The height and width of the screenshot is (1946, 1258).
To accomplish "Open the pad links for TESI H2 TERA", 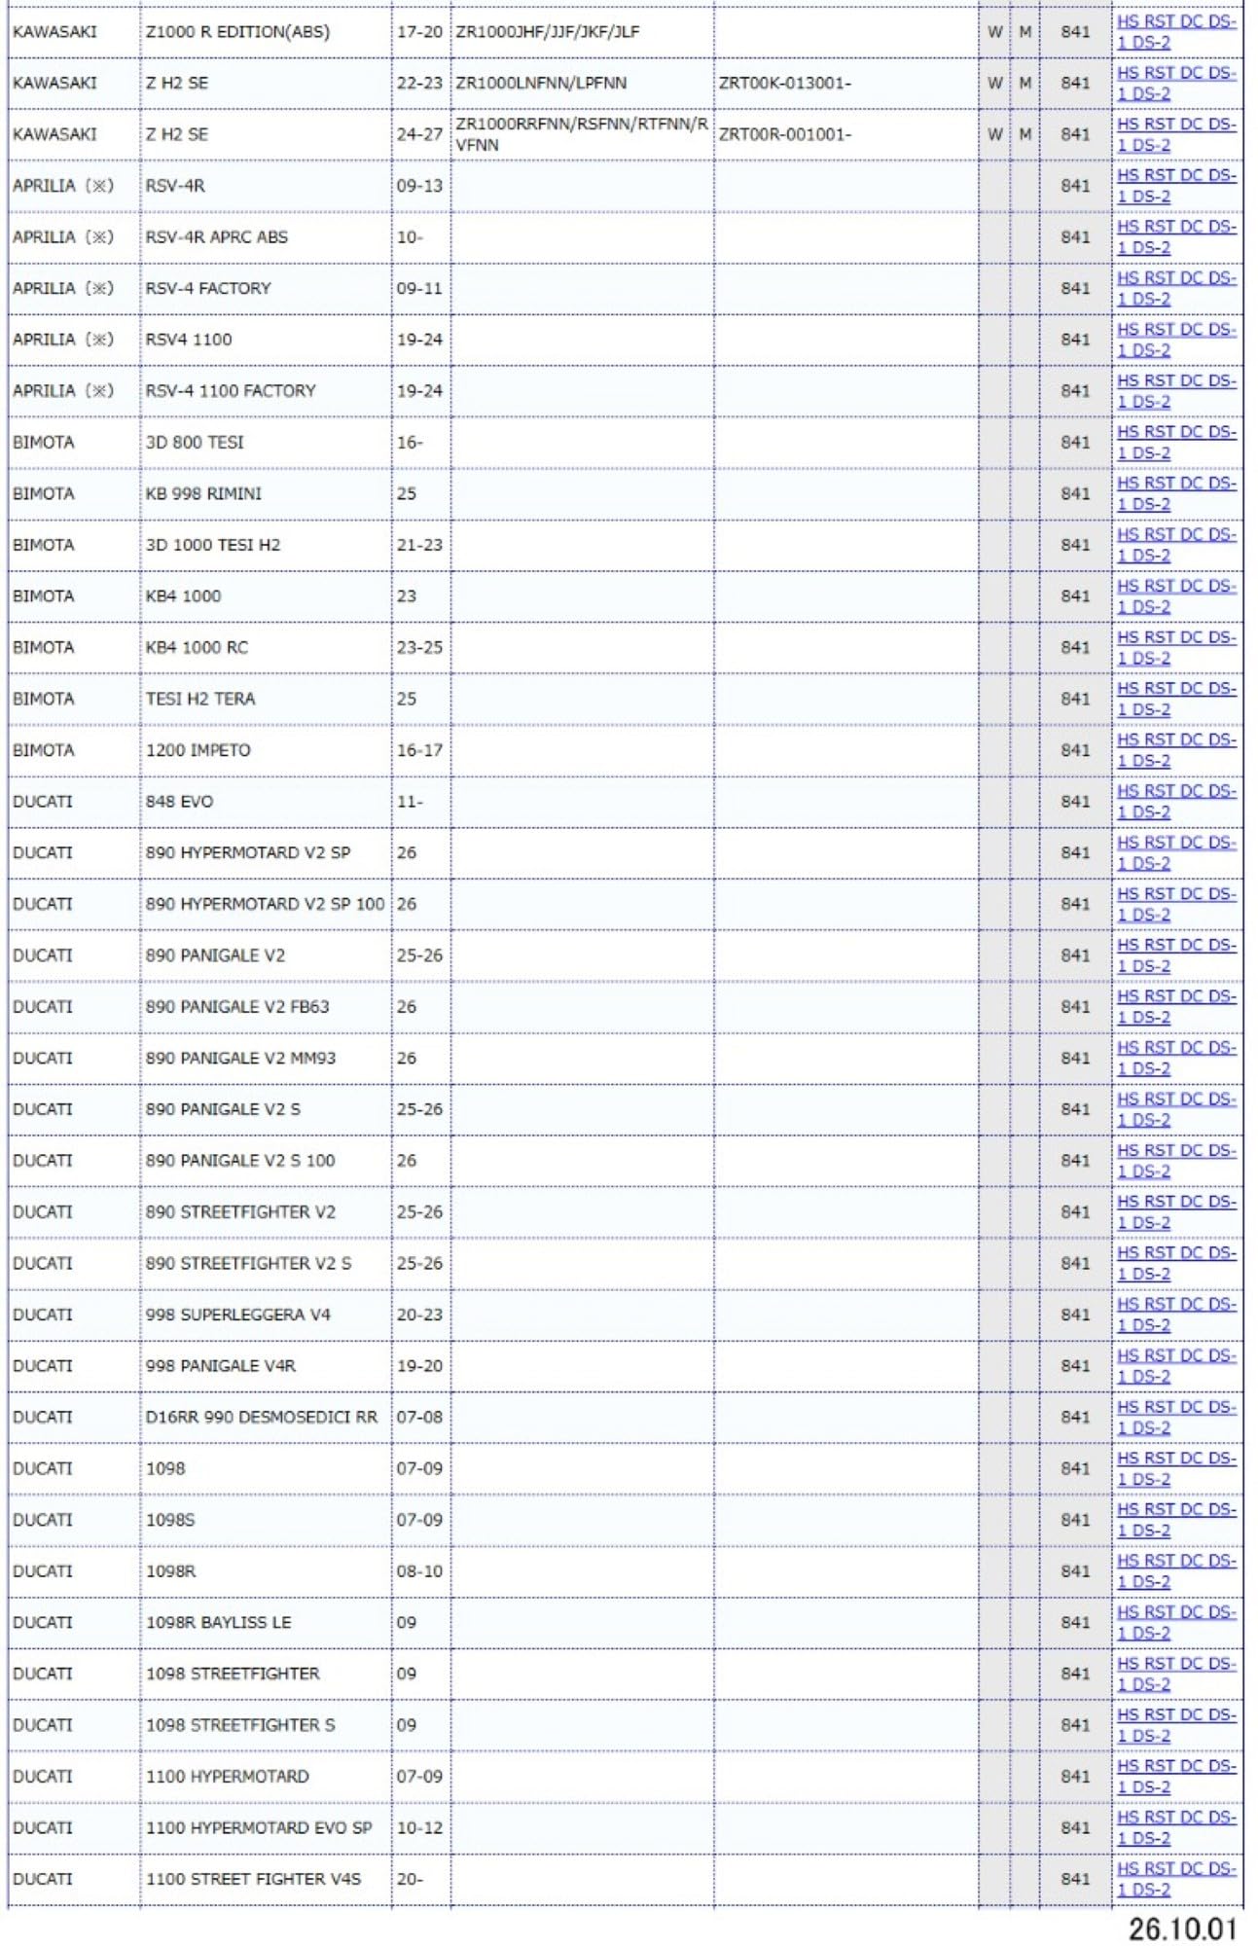I will click(x=1176, y=699).
